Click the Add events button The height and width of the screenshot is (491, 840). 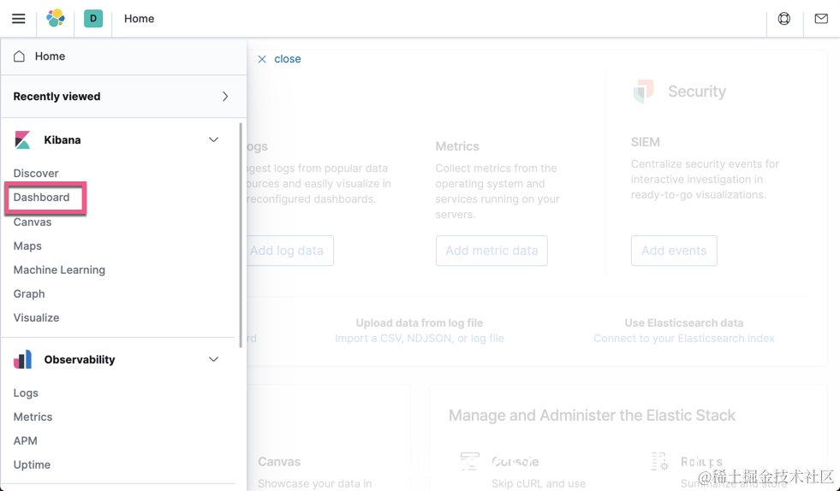[x=674, y=251]
